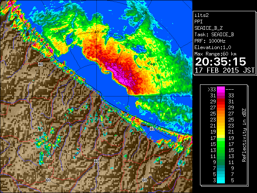Screen dimensions: 257x193
Task: Click the '---' legend label beside >33
Action: tap(230, 90)
